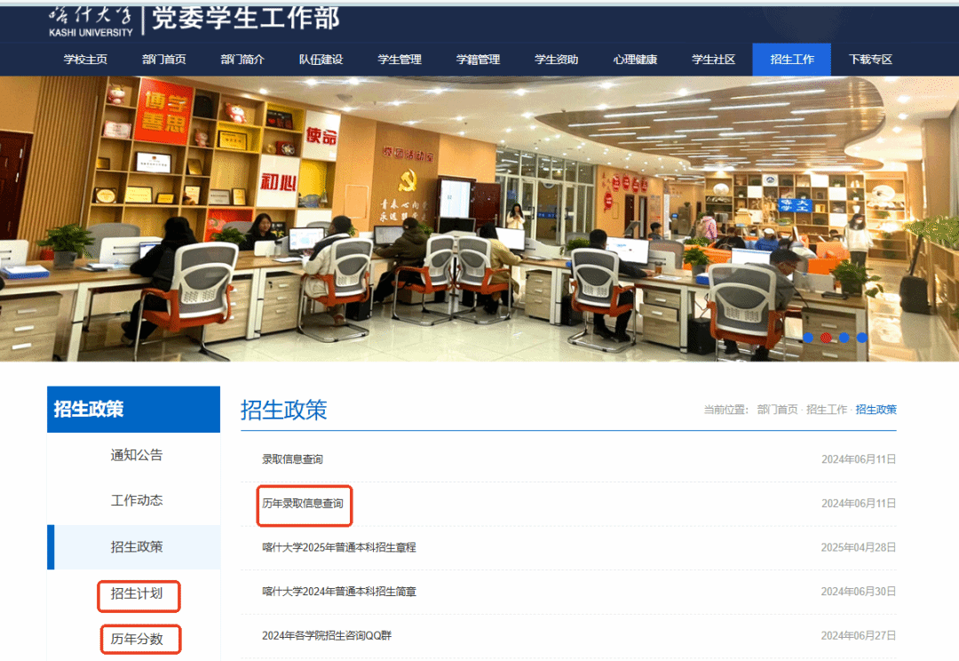
Task: Click the first carousel indicator dot
Action: click(808, 338)
